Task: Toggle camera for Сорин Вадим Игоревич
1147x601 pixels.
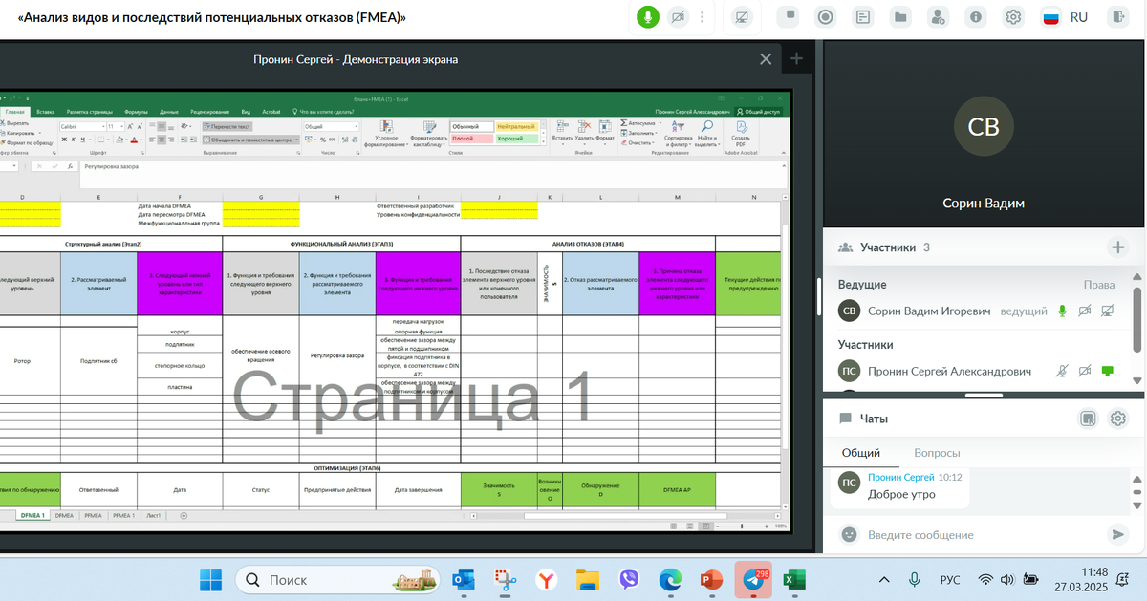Action: (x=1085, y=311)
